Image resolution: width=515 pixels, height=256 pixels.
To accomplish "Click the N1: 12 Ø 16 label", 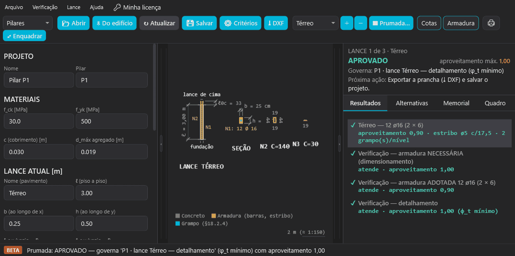I will point(241,129).
